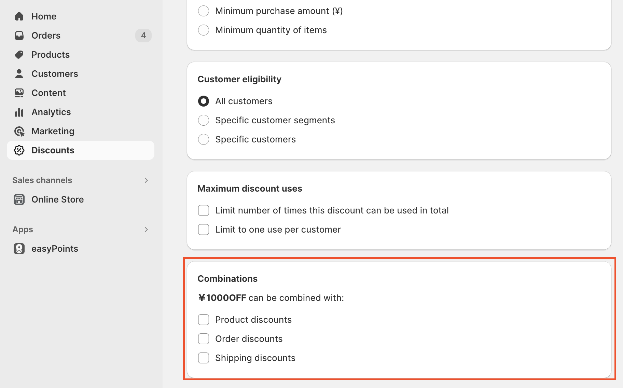Check Limit number of times discount used
Image resolution: width=623 pixels, height=388 pixels.
coord(204,210)
